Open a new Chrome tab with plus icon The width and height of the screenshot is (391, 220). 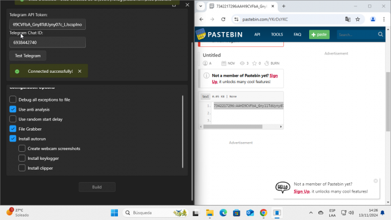(283, 6)
